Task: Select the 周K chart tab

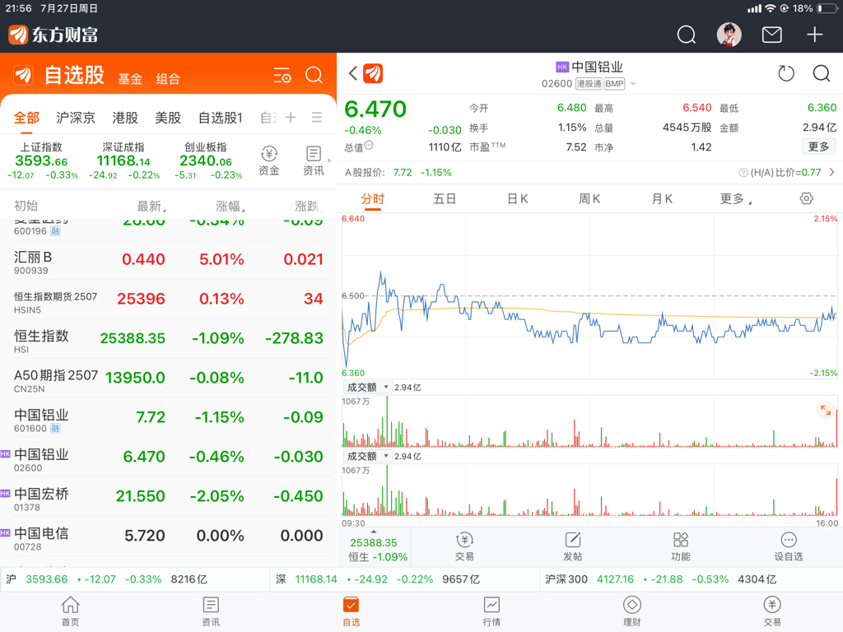Action: click(589, 199)
